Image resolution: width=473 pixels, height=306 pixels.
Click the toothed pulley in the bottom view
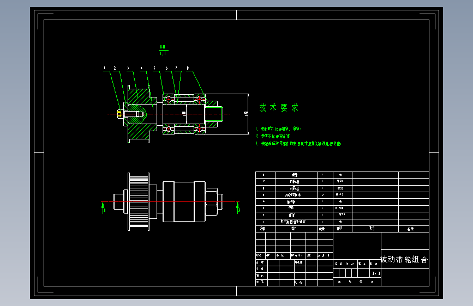pos(139,202)
